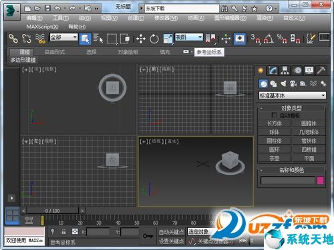Activate the Select and Rotate tool
Viewport: 334px width, 250px height.
pos(154,39)
